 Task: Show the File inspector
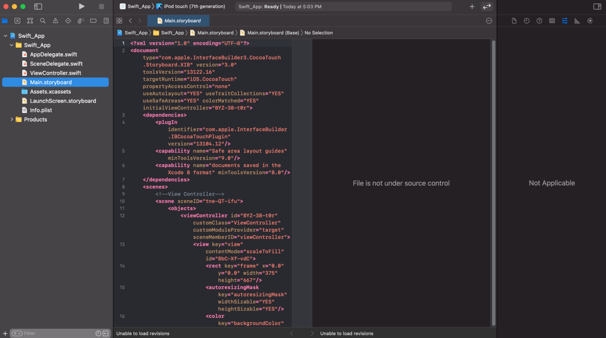coord(514,21)
